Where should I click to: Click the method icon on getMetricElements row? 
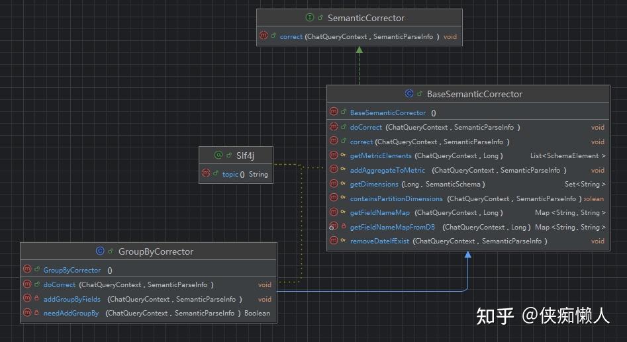[334, 155]
